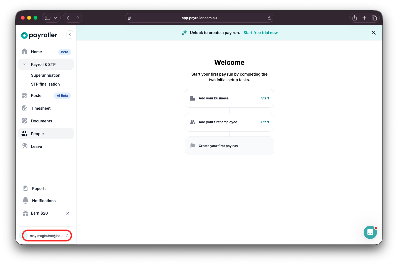The height and width of the screenshot is (265, 398).
Task: Open a new Safari tab
Action: tap(364, 18)
